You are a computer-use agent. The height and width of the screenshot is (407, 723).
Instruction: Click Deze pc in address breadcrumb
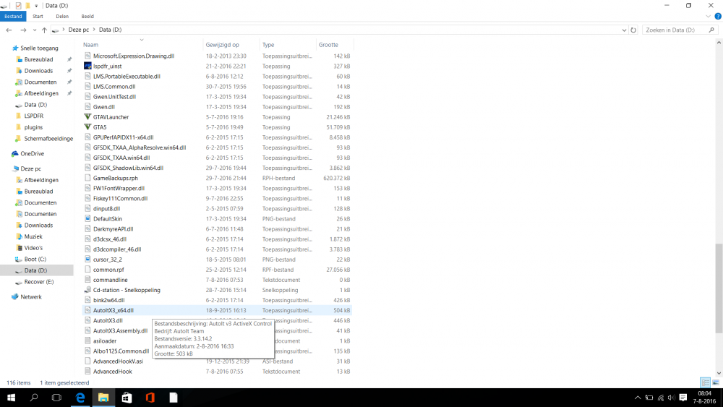tap(78, 30)
